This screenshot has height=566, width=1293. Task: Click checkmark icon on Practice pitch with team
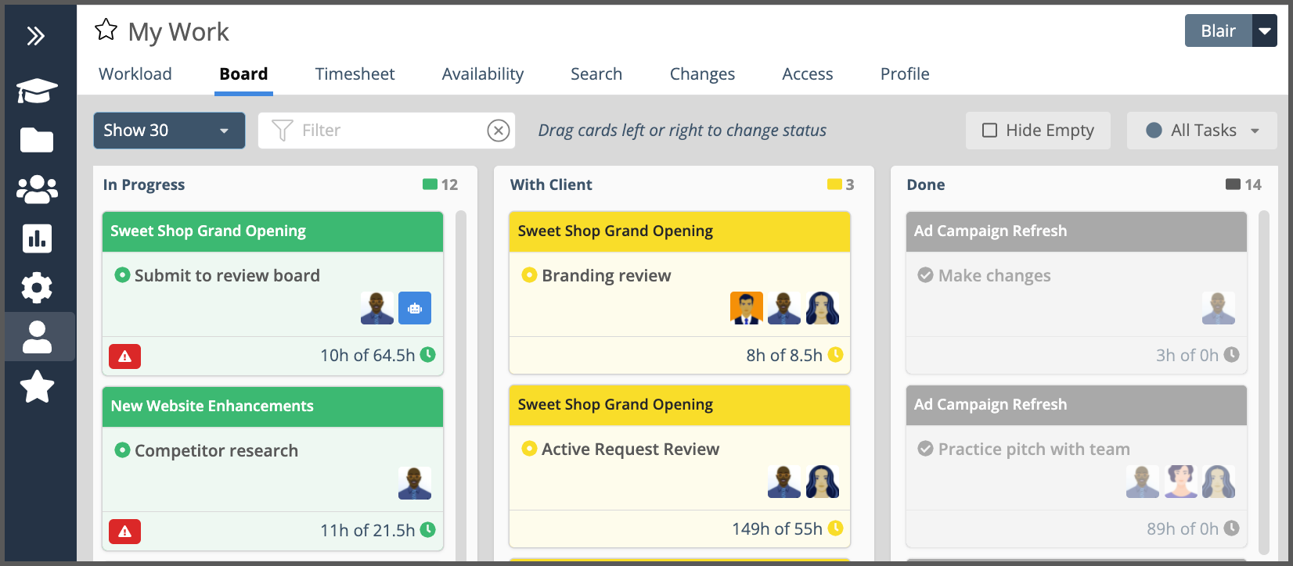tap(925, 449)
